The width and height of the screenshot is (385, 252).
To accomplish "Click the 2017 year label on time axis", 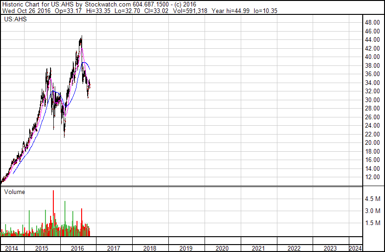I will click(114, 248).
